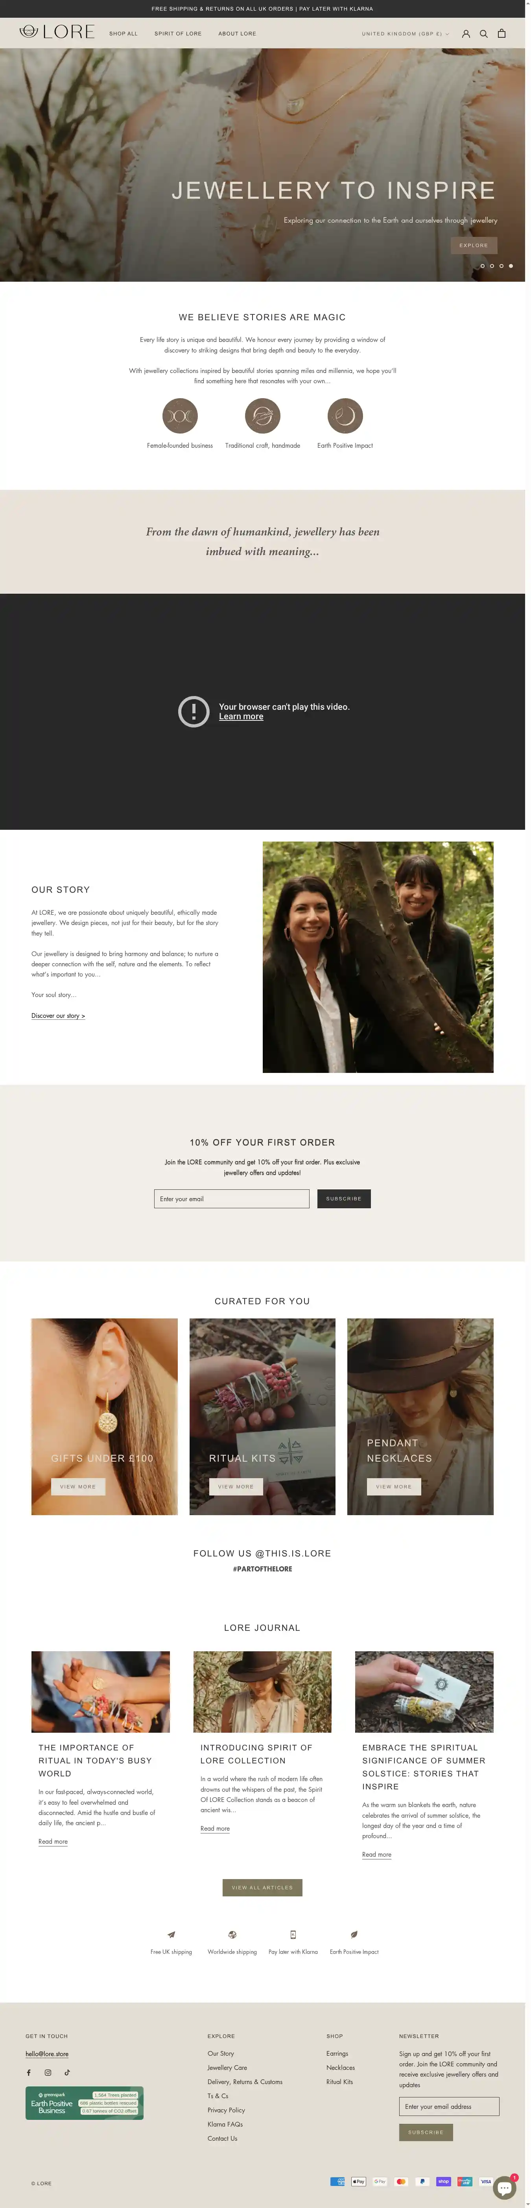Click the Earth Positive Impact circle icon
The image size is (531, 2208).
(x=345, y=416)
